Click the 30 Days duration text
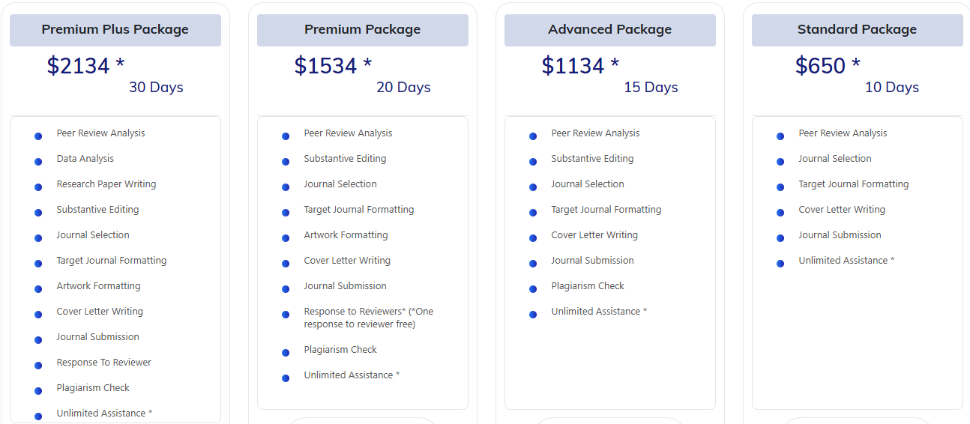 156,88
